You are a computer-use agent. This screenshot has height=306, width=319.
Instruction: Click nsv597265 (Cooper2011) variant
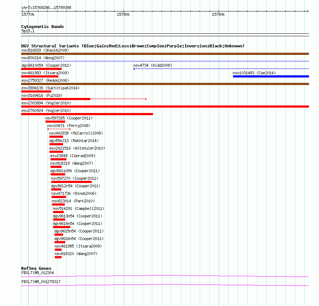point(69,118)
